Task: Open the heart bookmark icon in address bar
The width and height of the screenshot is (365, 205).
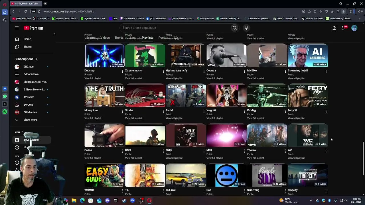Action: (327, 11)
